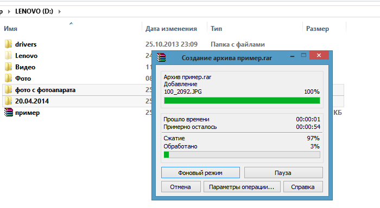380x208 pixels.
Task: Select the Lenovo folder icon
Action: click(x=8, y=55)
